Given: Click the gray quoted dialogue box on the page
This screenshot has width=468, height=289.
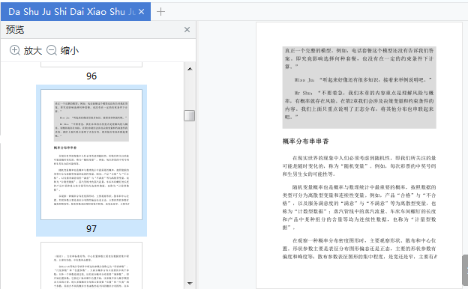Looking at the screenshot, I should tap(359, 88).
